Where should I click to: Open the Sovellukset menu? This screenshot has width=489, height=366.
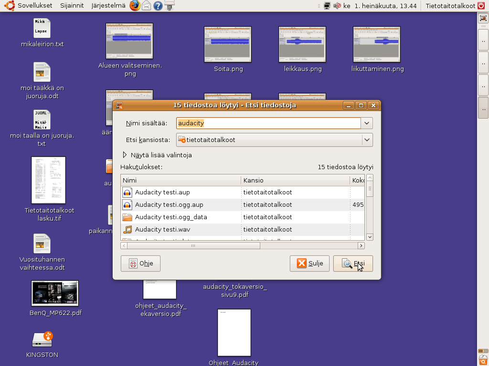tap(35, 6)
